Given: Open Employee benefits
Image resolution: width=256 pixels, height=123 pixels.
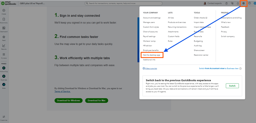Looking at the screenshot, I should point(151,50).
